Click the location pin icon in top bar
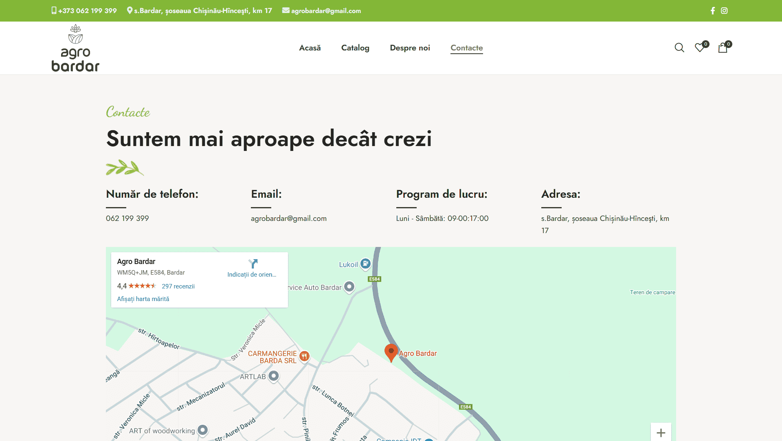Viewport: 782px width, 441px height. pos(130,11)
